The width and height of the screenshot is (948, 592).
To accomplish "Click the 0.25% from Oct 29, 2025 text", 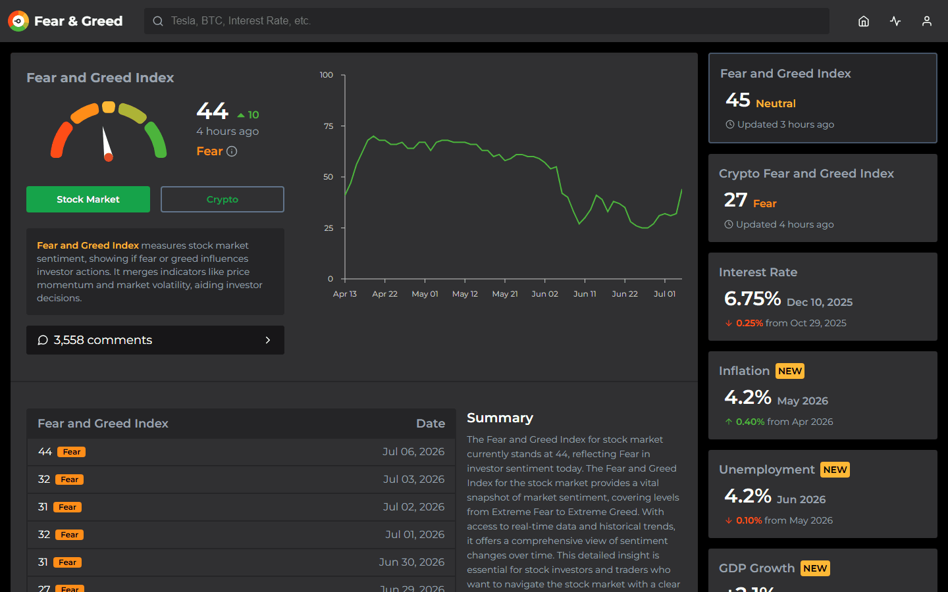I will click(791, 323).
